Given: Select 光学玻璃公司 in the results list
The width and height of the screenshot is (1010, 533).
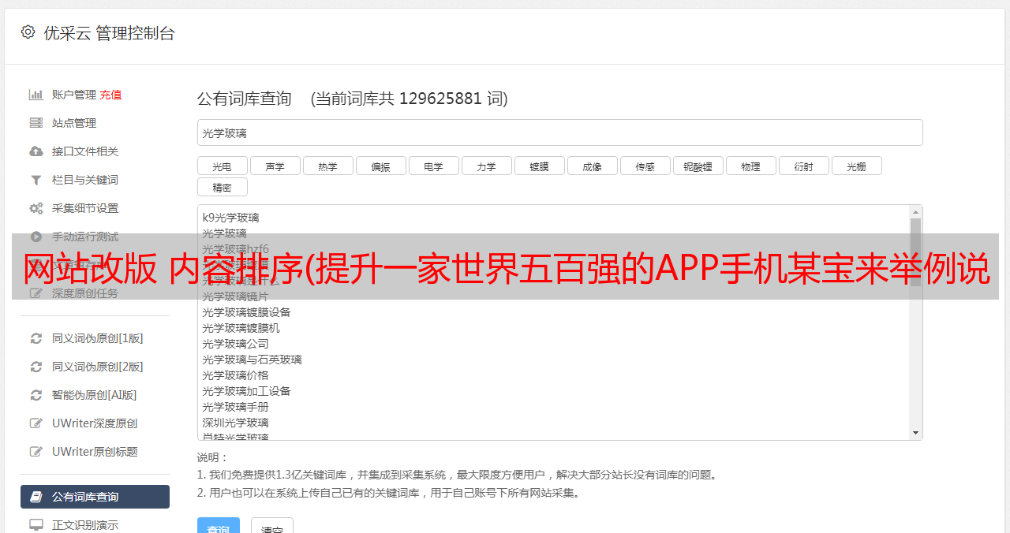Looking at the screenshot, I should click(x=235, y=344).
